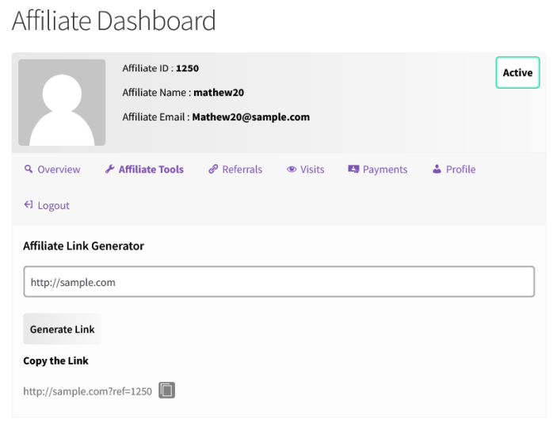Open the Overview tab
557x431 pixels.
point(59,170)
